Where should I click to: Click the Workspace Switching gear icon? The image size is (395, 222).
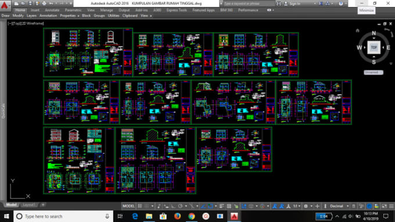point(306,206)
